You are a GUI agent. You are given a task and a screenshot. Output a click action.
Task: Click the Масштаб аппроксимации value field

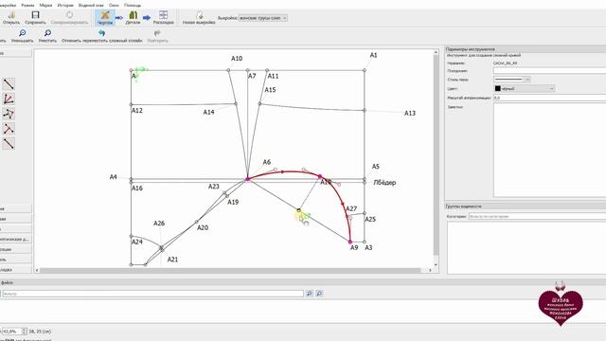[x=549, y=98]
